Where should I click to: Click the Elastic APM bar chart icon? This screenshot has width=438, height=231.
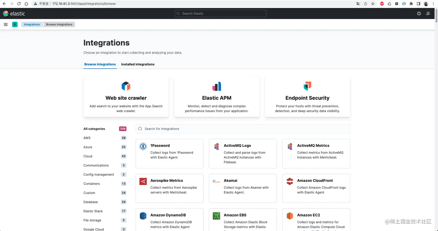point(217,86)
